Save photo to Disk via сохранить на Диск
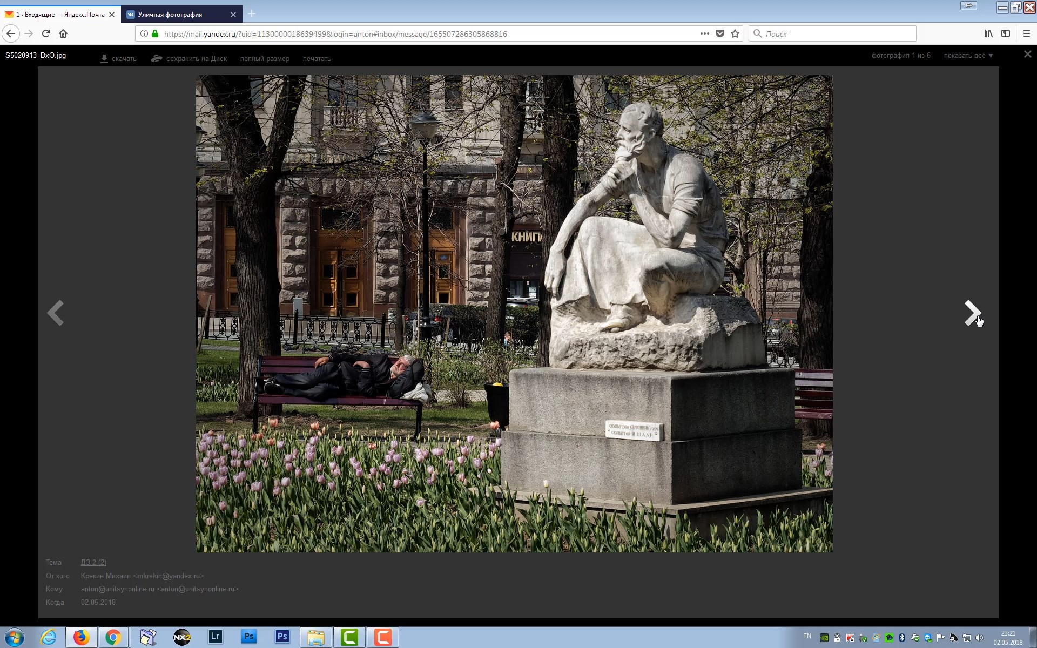The height and width of the screenshot is (648, 1037). click(189, 58)
